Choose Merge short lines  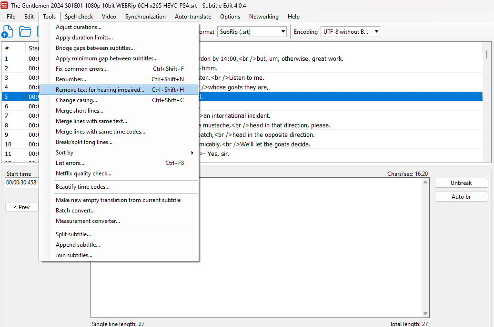click(x=119, y=111)
